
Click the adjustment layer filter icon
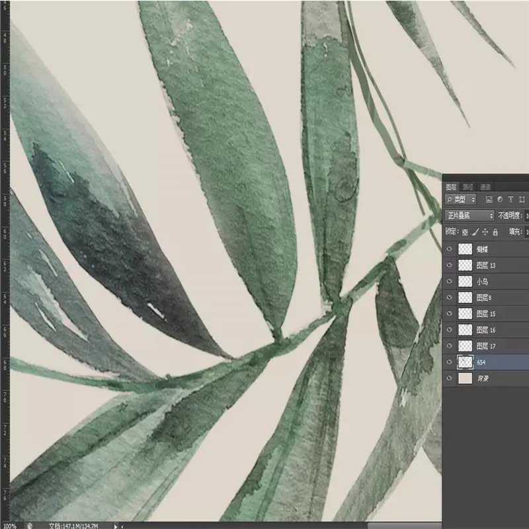(500, 199)
